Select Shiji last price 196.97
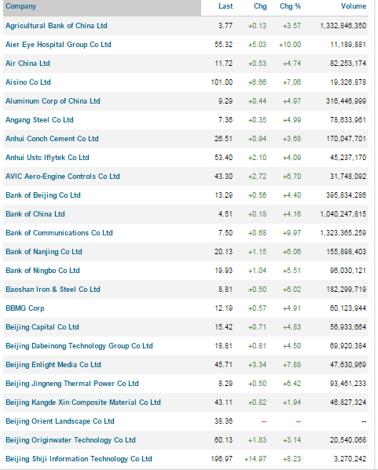The height and width of the screenshot is (470, 378). click(222, 459)
